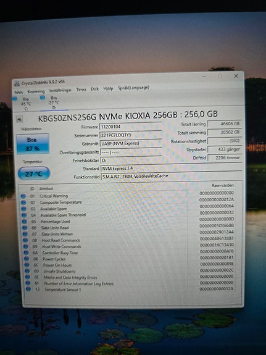Click the Attribut column header

46,188
